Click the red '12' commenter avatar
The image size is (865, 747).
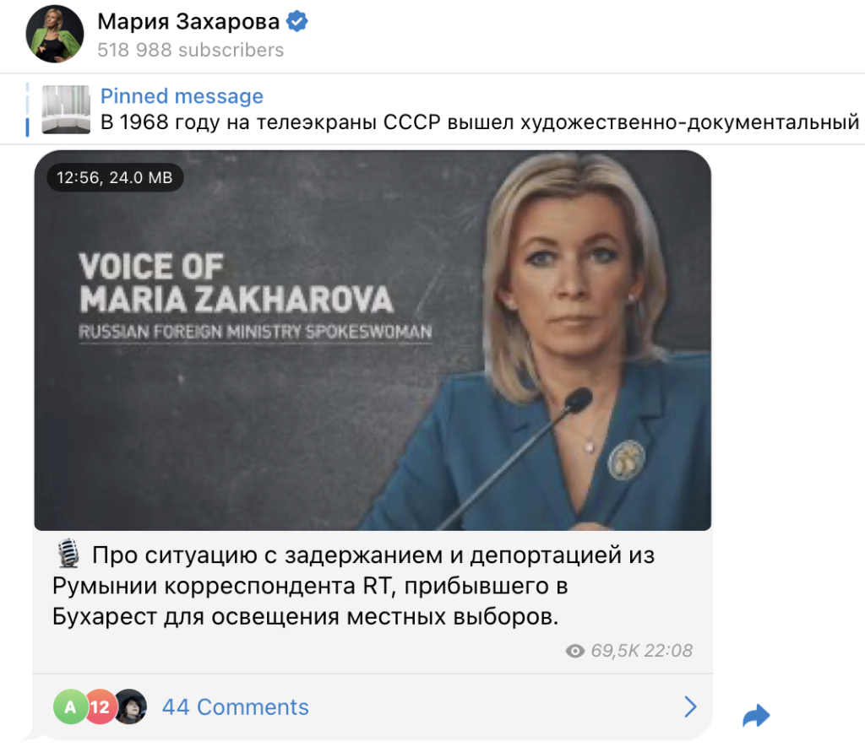(100, 706)
